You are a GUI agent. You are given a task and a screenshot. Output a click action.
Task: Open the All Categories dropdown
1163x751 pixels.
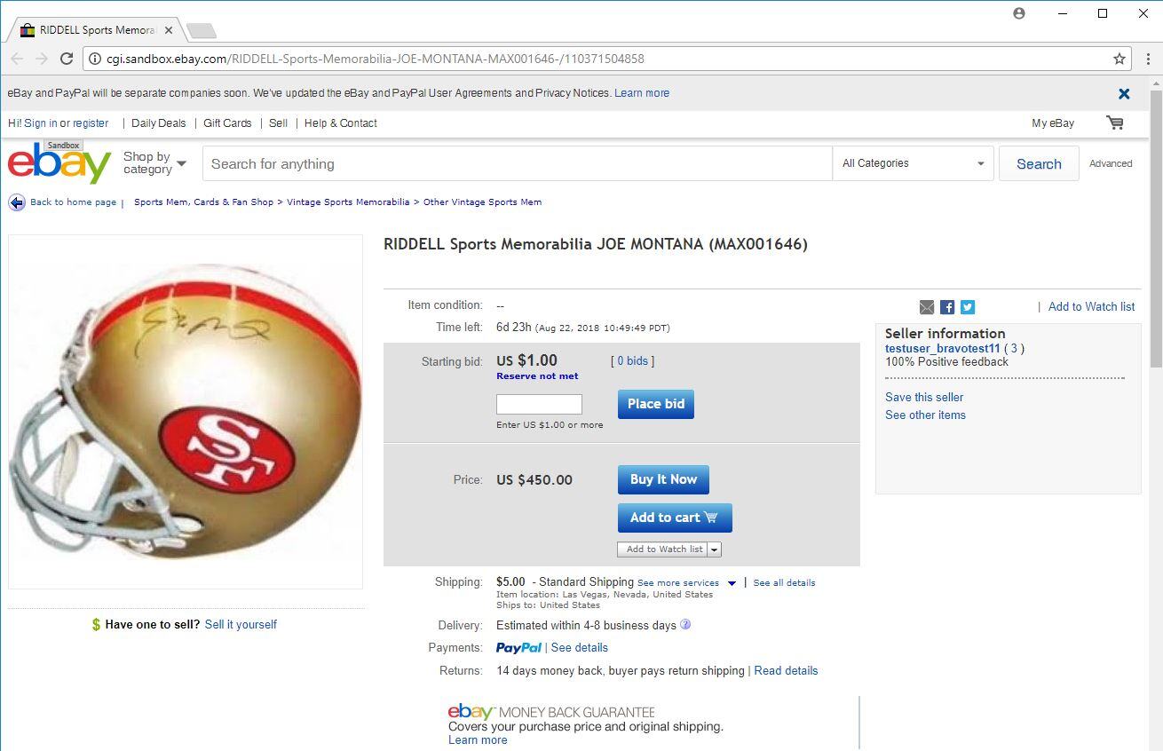[x=913, y=163]
